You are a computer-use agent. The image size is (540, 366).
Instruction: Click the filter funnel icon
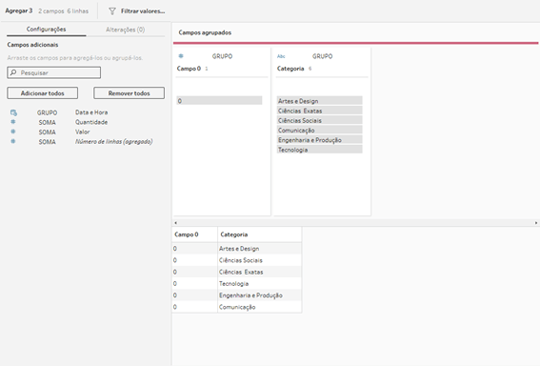(x=112, y=11)
